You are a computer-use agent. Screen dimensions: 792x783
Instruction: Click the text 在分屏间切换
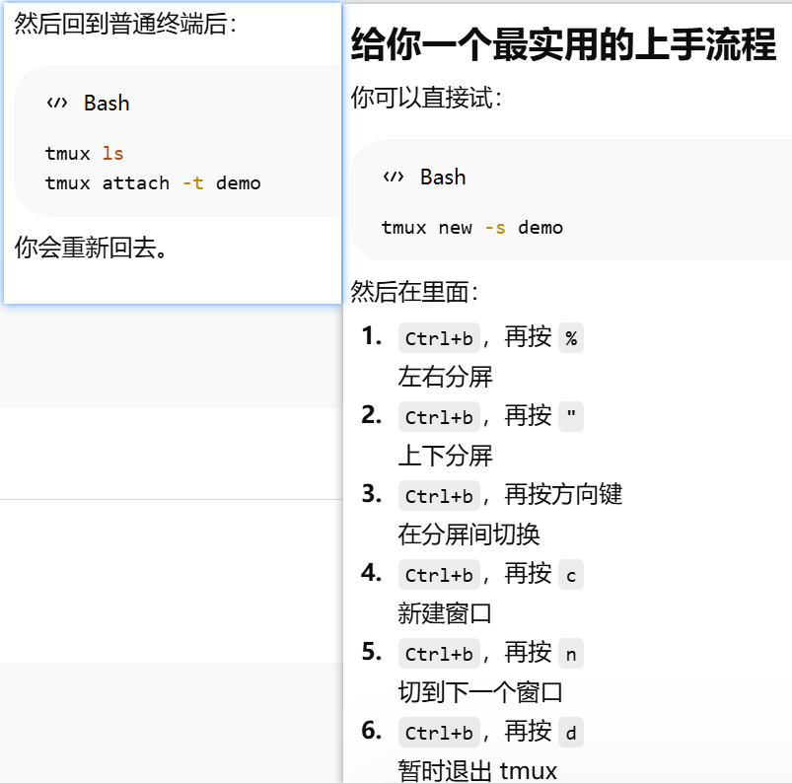[468, 534]
